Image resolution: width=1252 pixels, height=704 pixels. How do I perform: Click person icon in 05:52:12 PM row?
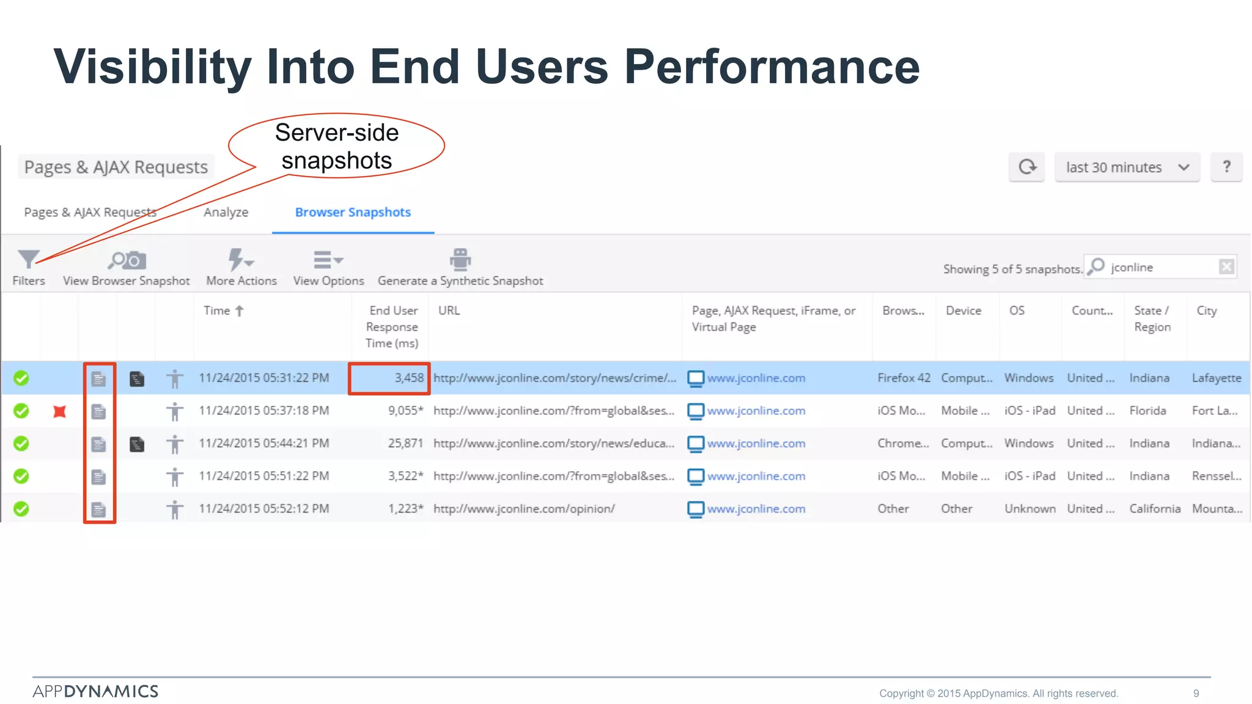(175, 509)
